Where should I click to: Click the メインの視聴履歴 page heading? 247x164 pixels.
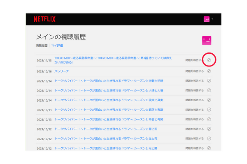point(61,37)
